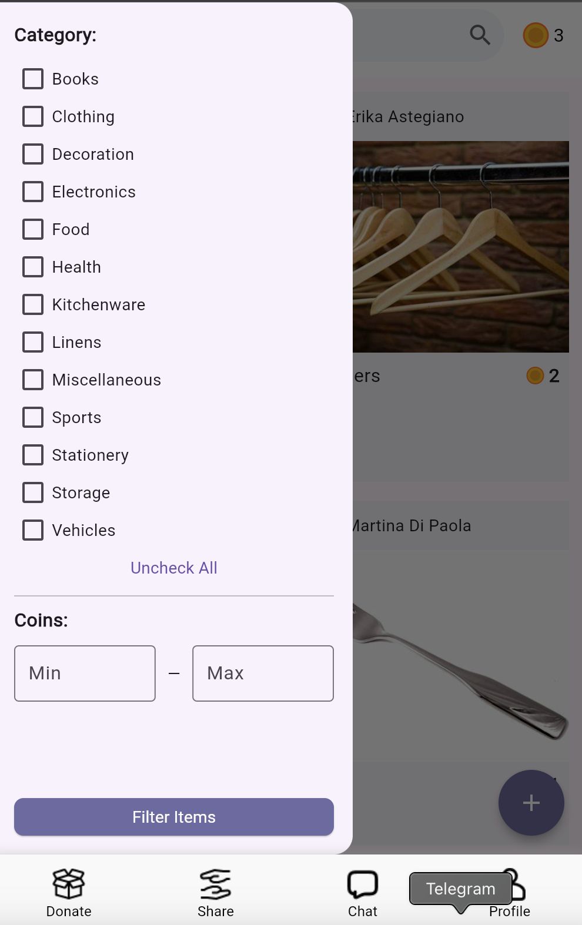
Task: Select the Telegram tooltip
Action: [460, 889]
